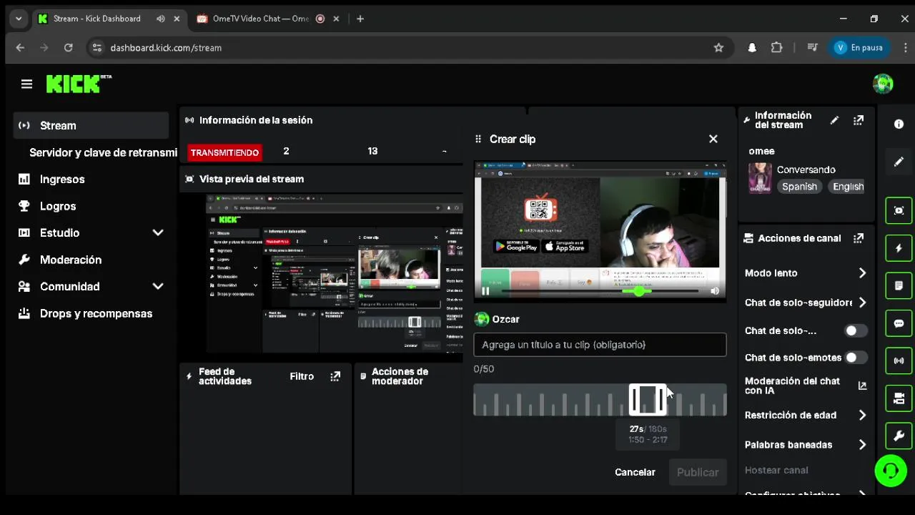Expand Palabras baneadas settings
The image size is (915, 515).
coord(862,445)
